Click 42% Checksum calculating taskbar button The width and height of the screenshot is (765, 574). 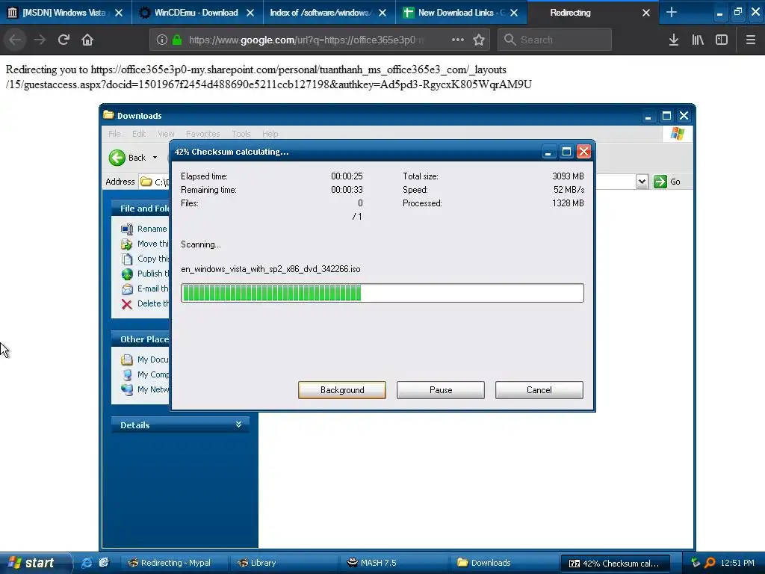click(615, 564)
